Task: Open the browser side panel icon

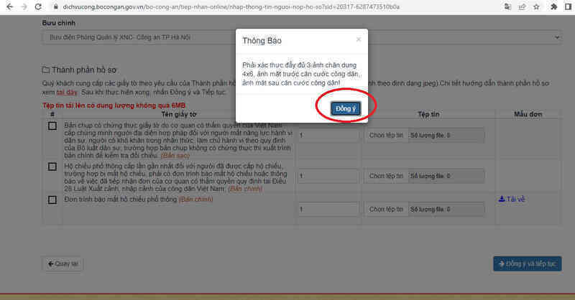Action: [x=568, y=6]
